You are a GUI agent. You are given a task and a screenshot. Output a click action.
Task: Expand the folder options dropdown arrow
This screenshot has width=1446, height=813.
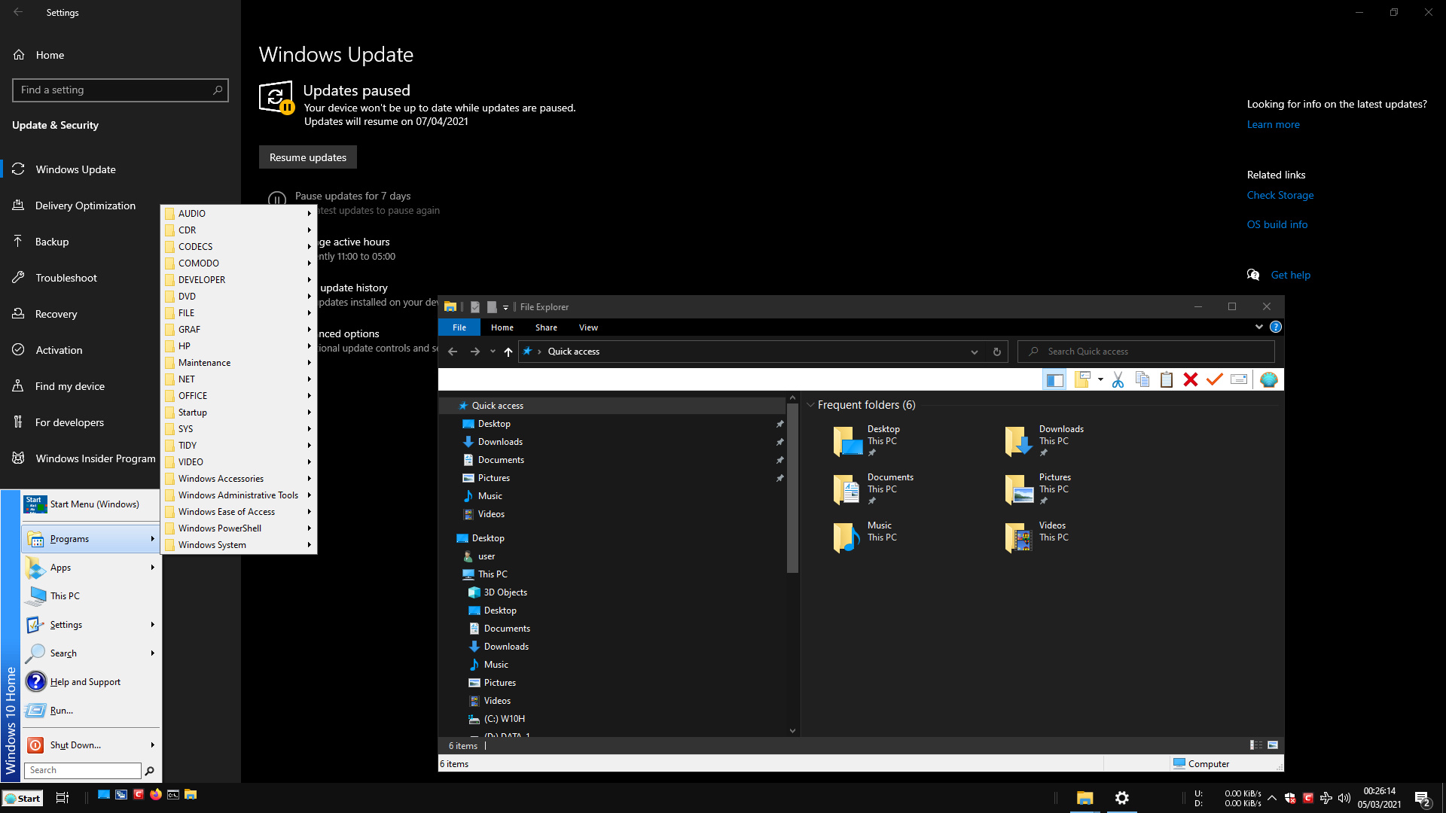point(1100,380)
